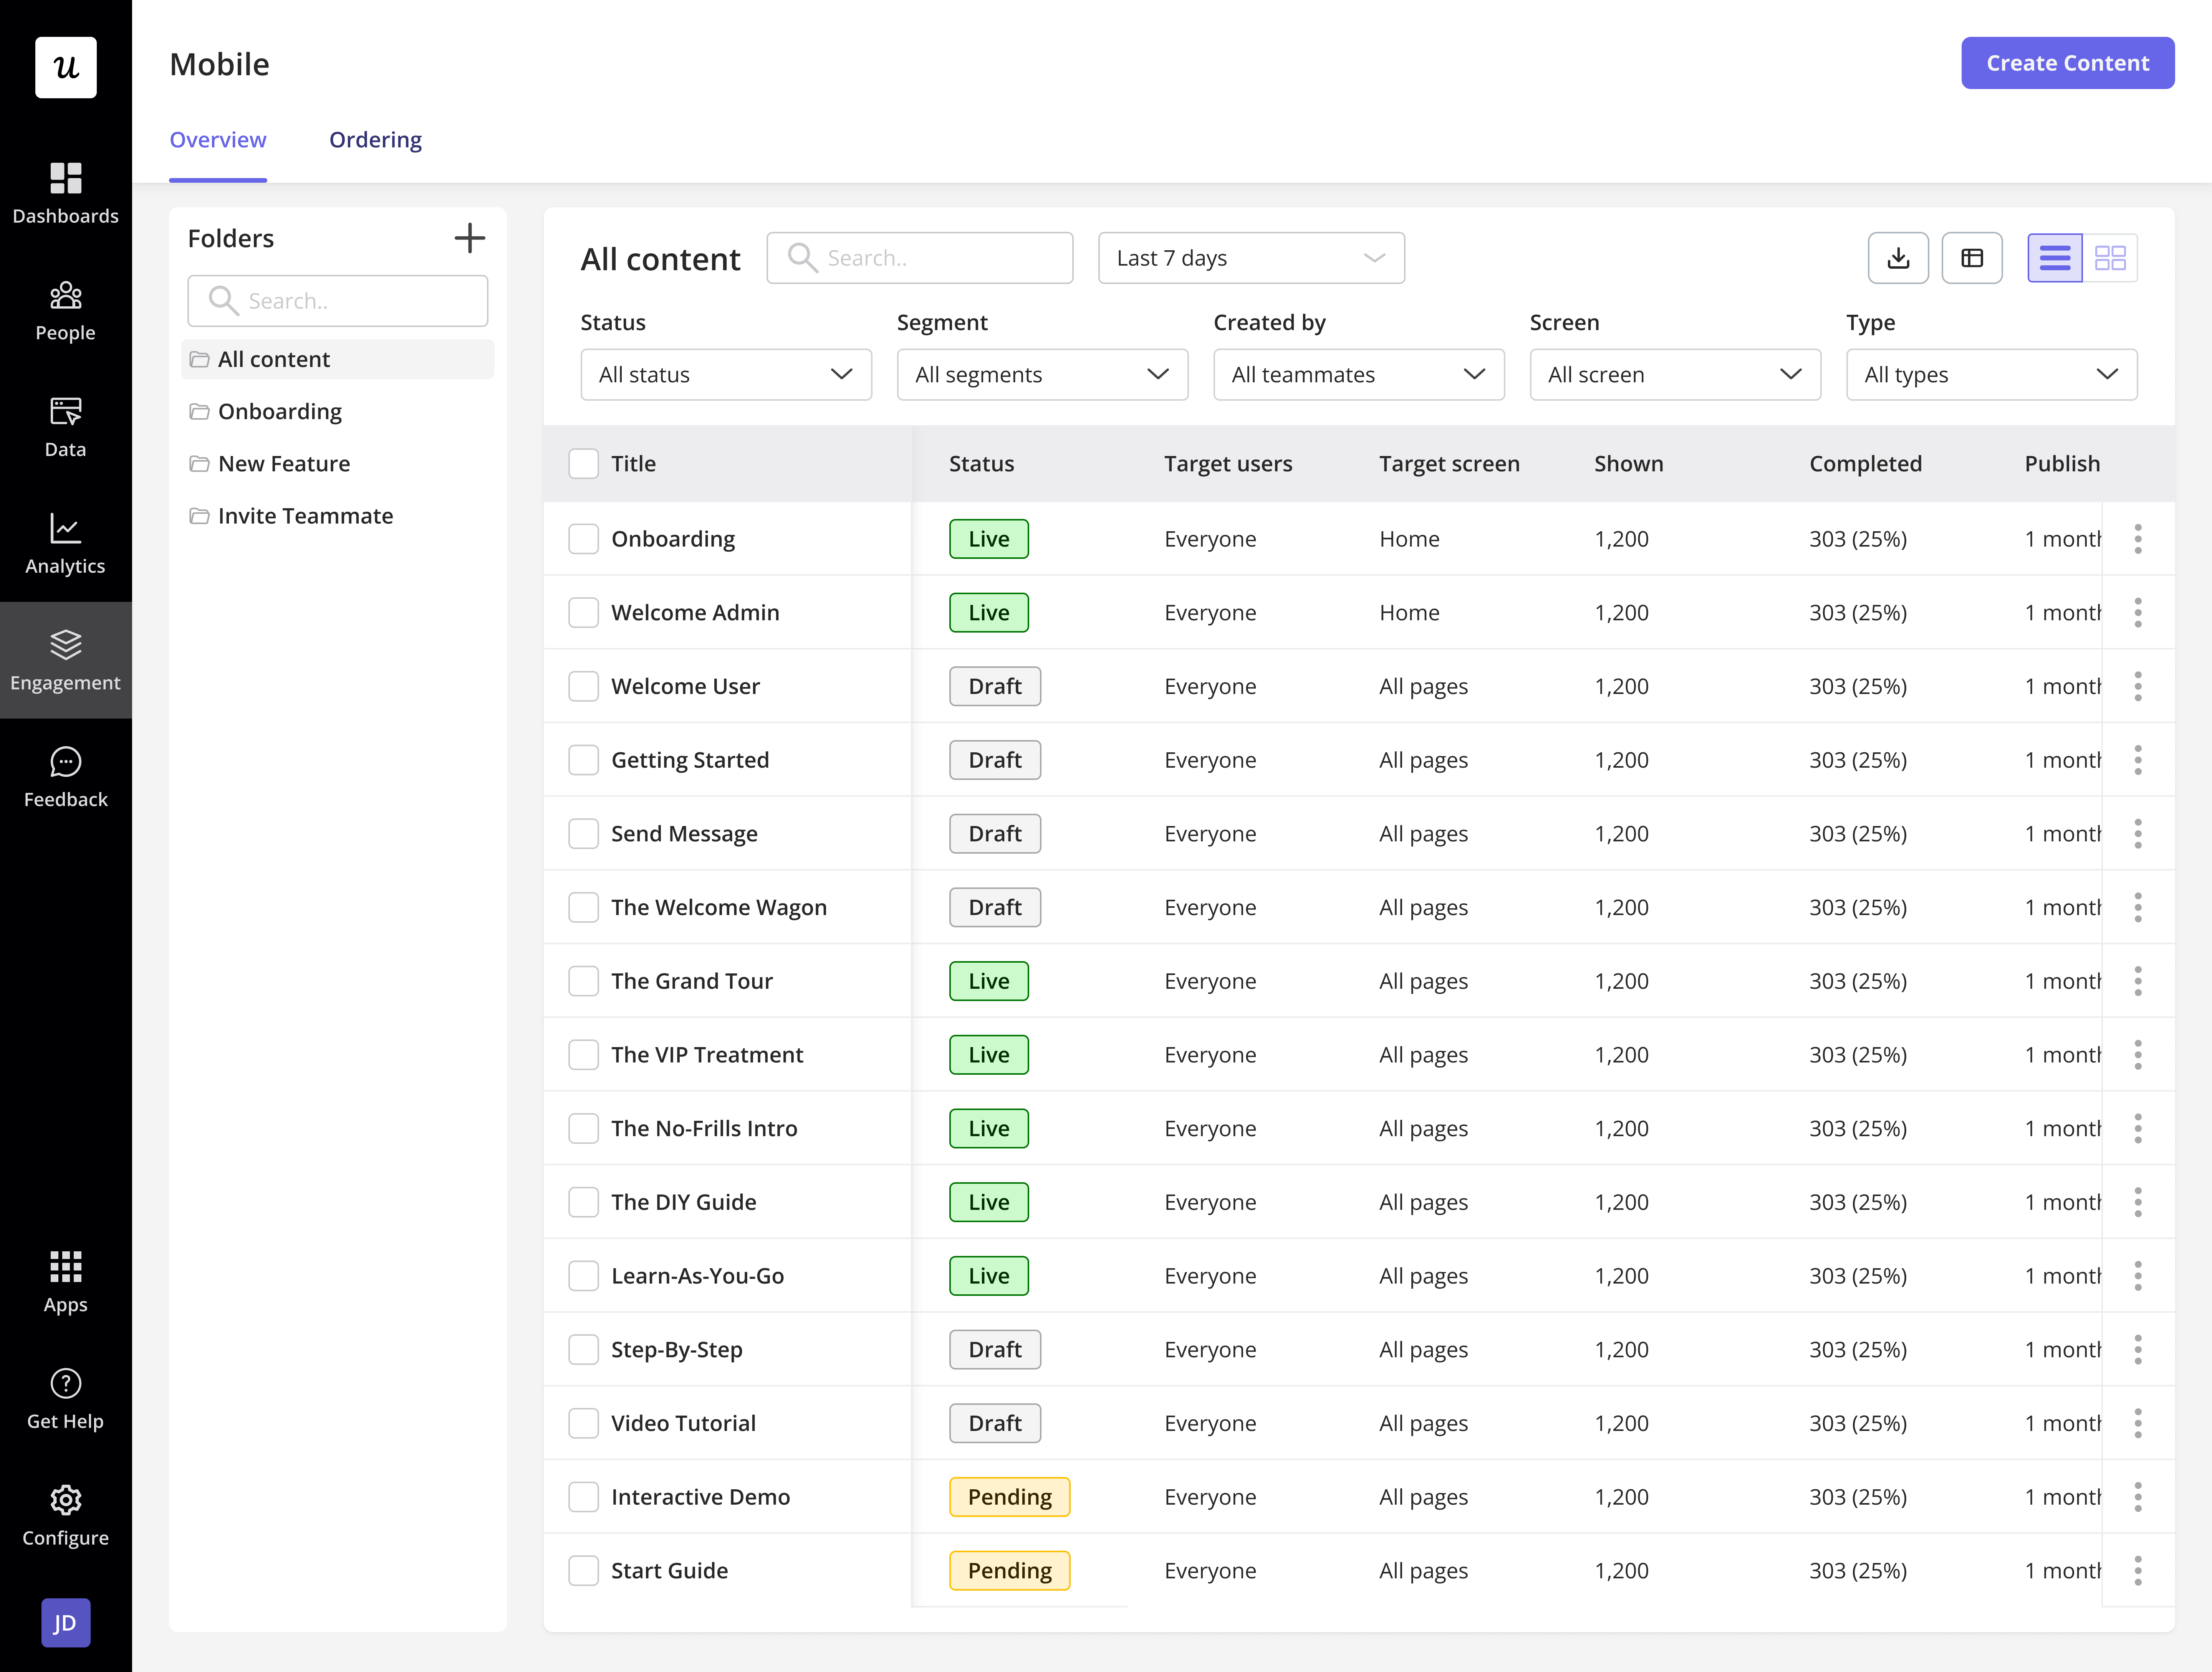Click the Target users column header
The image size is (2212, 1672).
coord(1228,464)
